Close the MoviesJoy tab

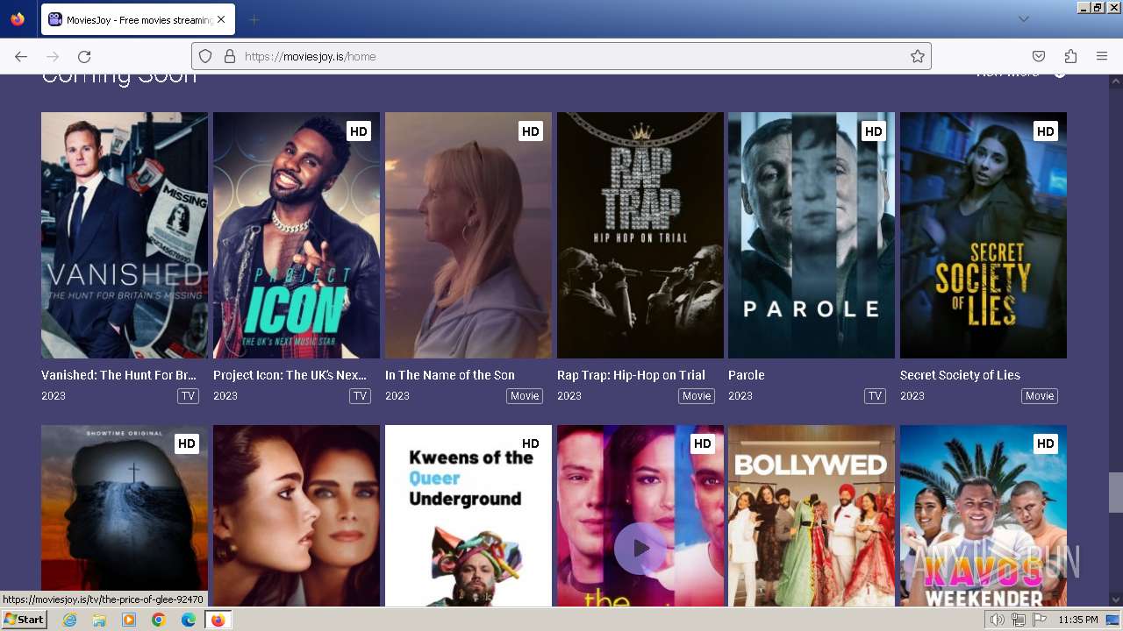(x=222, y=19)
